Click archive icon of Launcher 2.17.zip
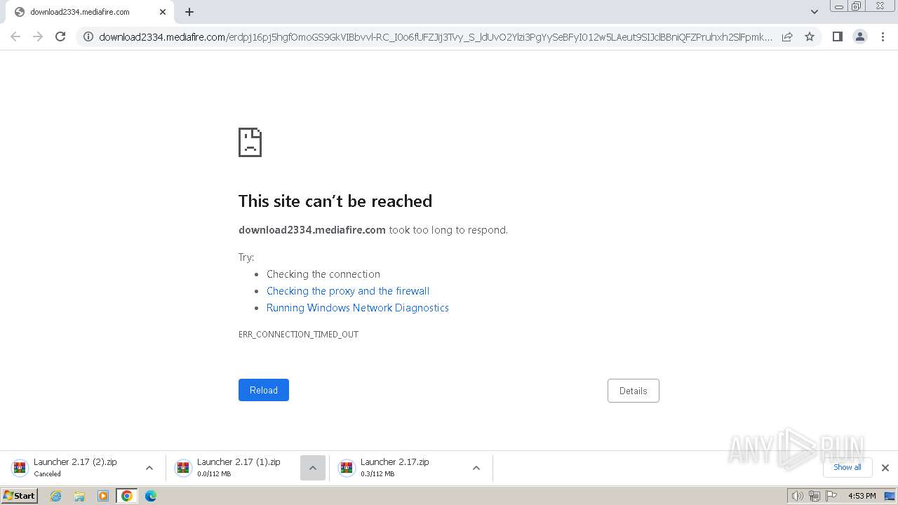Screen dimensions: 898x505 click(347, 468)
